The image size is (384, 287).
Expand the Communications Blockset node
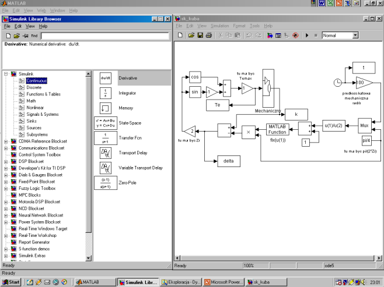pos(6,148)
